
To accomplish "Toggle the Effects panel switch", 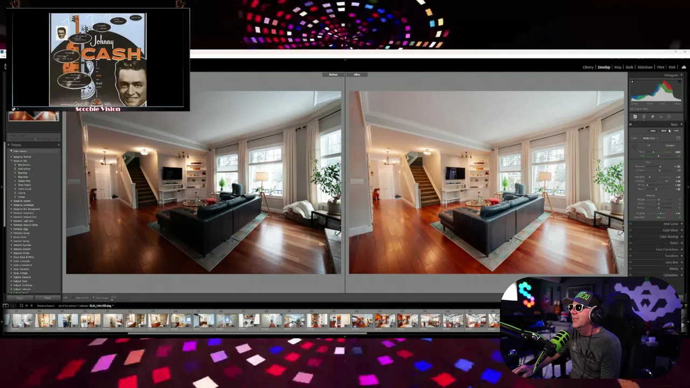I will tap(630, 269).
